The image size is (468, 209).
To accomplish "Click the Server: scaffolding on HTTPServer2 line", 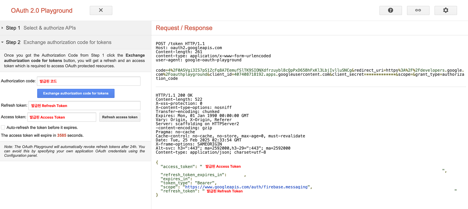I will (x=197, y=124).
